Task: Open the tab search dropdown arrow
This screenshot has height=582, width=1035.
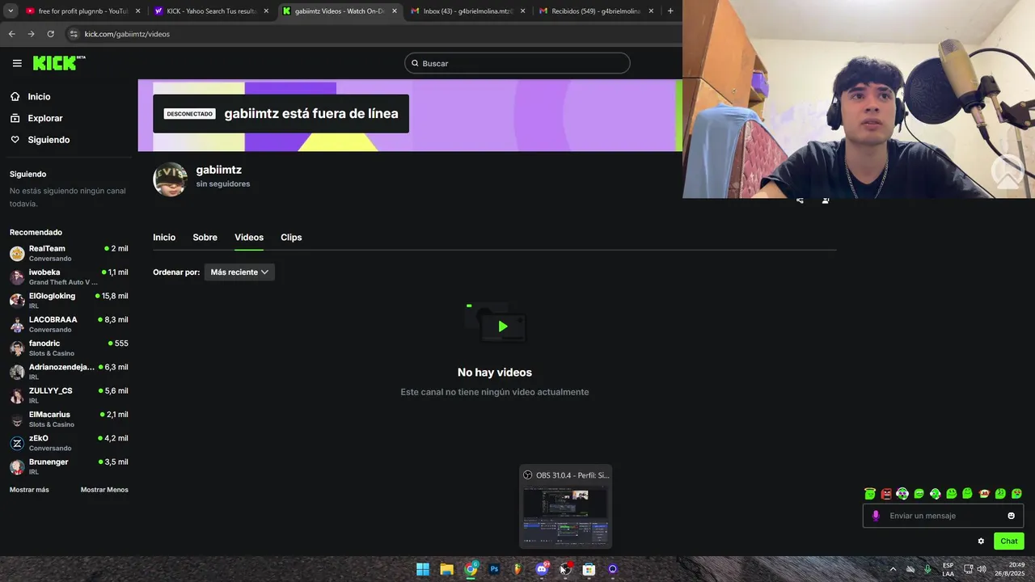Action: click(x=11, y=11)
